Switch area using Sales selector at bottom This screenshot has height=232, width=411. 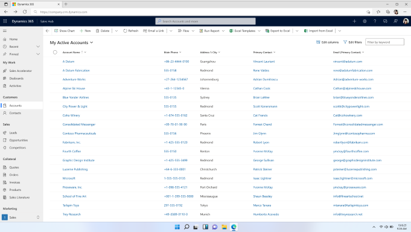click(x=21, y=217)
